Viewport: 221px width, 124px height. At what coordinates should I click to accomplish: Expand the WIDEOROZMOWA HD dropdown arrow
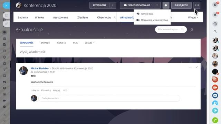pos(157,5)
